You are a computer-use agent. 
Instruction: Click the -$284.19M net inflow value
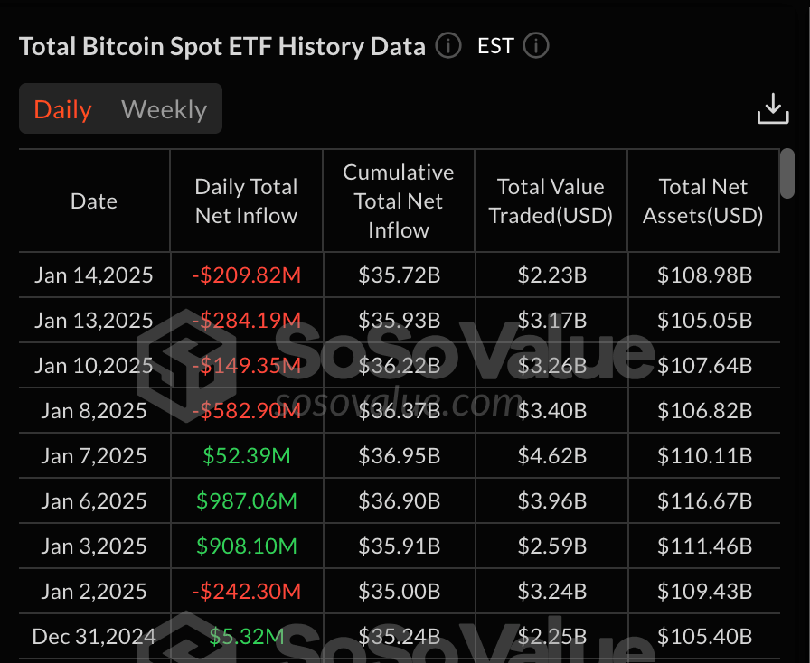tap(246, 320)
